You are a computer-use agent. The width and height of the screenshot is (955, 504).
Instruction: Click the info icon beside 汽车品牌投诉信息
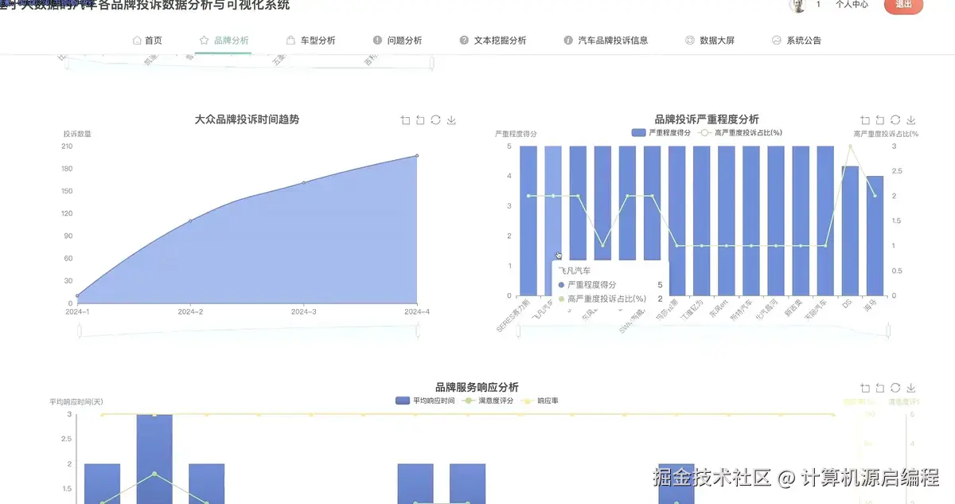point(568,40)
